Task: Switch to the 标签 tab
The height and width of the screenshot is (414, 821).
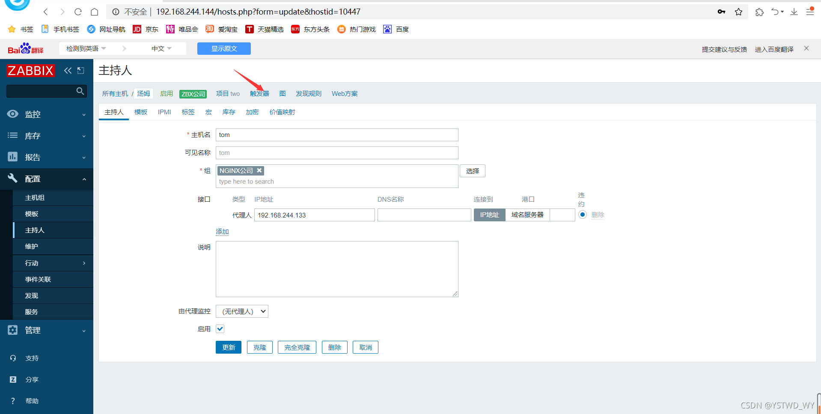Action: 188,112
